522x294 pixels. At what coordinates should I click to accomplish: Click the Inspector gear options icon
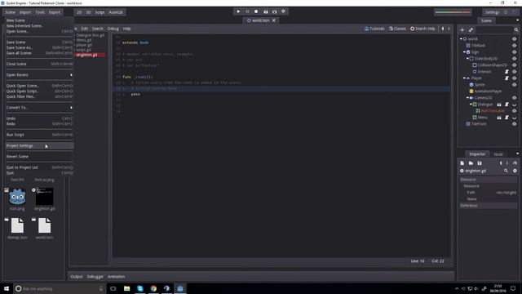pyautogui.click(x=515, y=171)
